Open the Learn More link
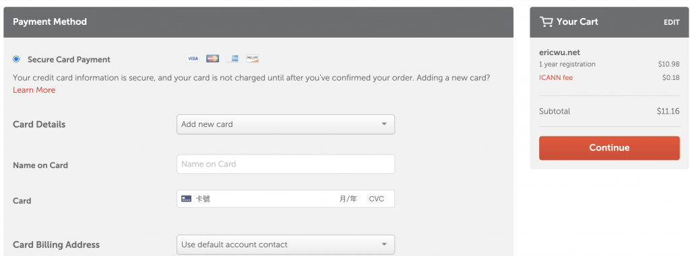 [x=34, y=90]
